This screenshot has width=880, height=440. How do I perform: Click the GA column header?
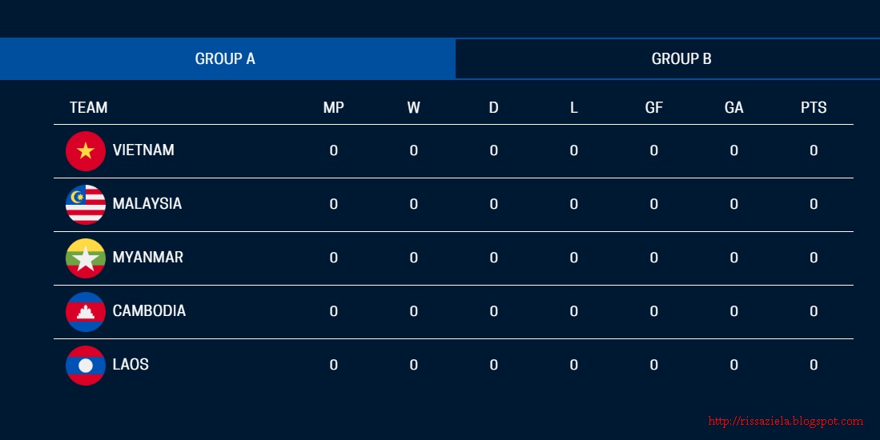(x=733, y=108)
